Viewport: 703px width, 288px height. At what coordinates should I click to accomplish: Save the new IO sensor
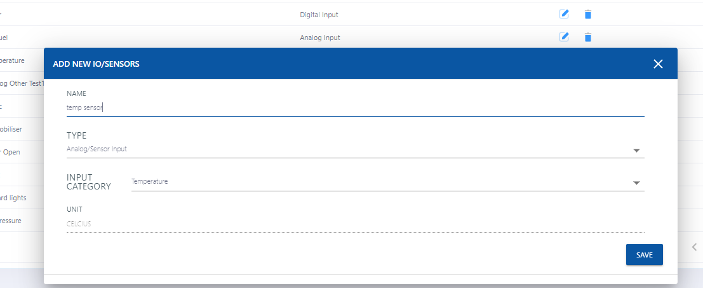point(645,255)
